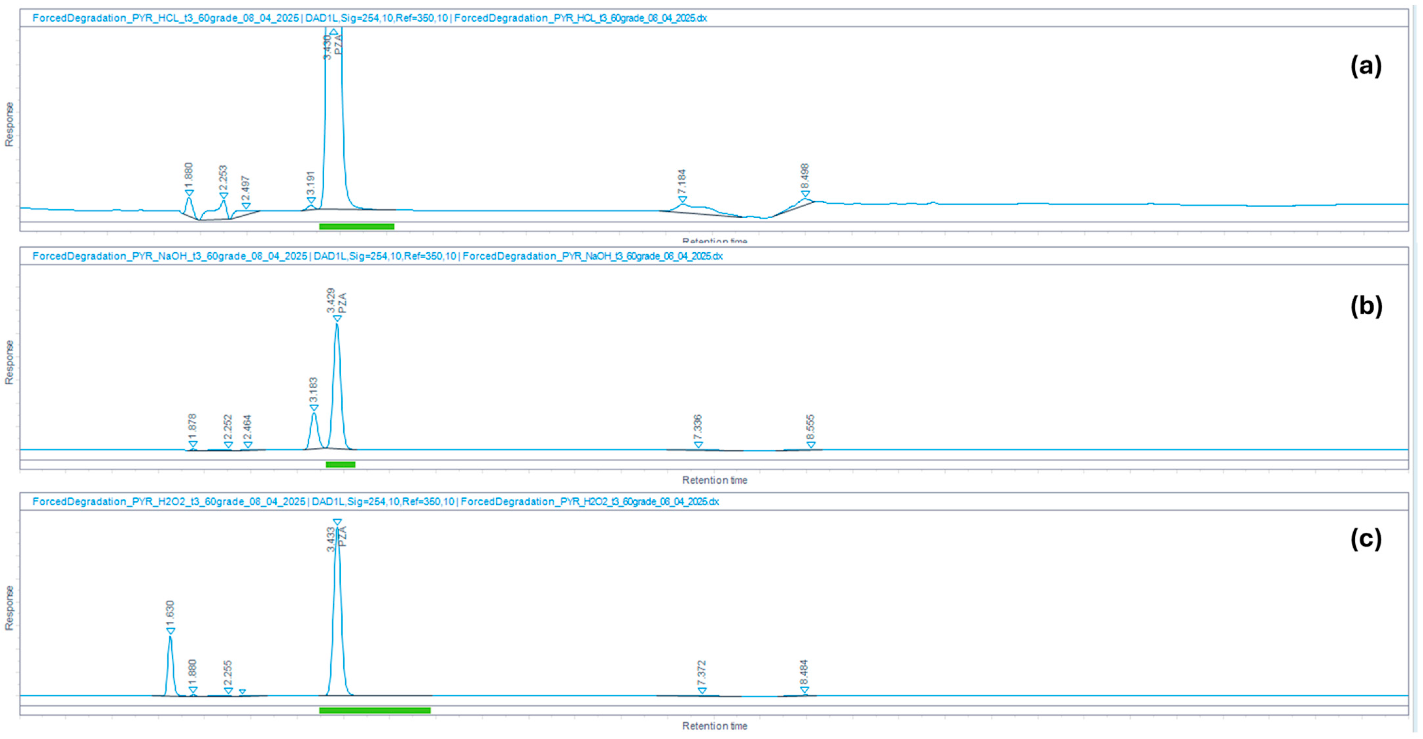Select the PZA 3.429 peak marker in NaOH panel
The image size is (1423, 739).
(x=337, y=318)
